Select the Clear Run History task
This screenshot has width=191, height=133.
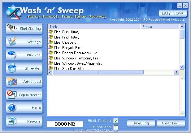67,32
